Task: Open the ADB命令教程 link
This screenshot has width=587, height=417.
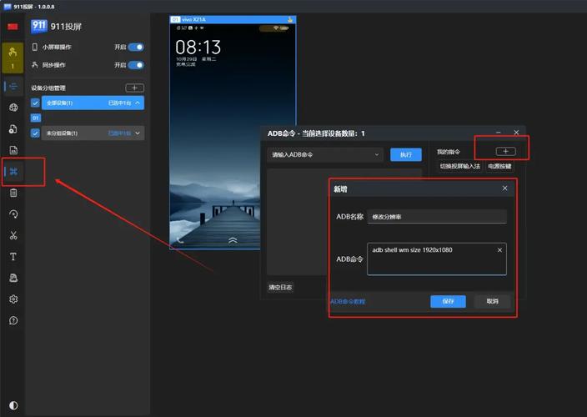Action: 348,301
